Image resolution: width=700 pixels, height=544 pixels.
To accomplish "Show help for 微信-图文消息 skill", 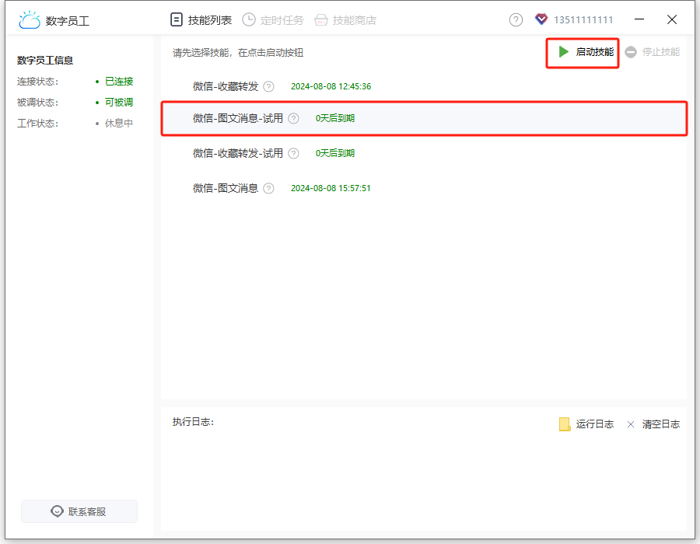I will [x=268, y=188].
